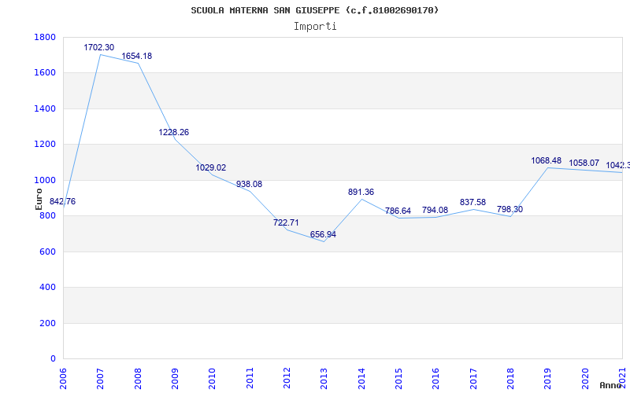630x393 pixels.
Task: Click the 798.30 data label
Action: [510, 209]
